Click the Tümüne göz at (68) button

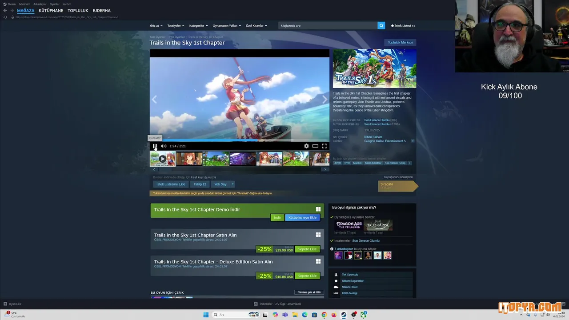pyautogui.click(x=309, y=292)
